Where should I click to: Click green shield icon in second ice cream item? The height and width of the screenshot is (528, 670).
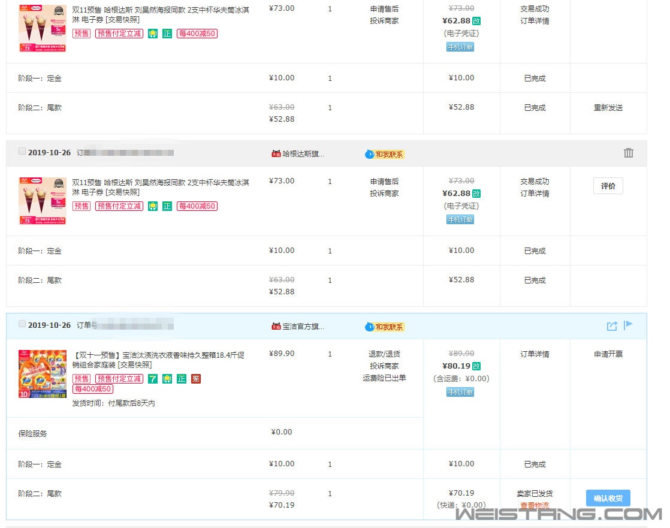(x=153, y=206)
